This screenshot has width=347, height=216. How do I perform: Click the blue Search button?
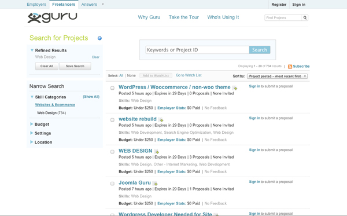pyautogui.click(x=260, y=50)
